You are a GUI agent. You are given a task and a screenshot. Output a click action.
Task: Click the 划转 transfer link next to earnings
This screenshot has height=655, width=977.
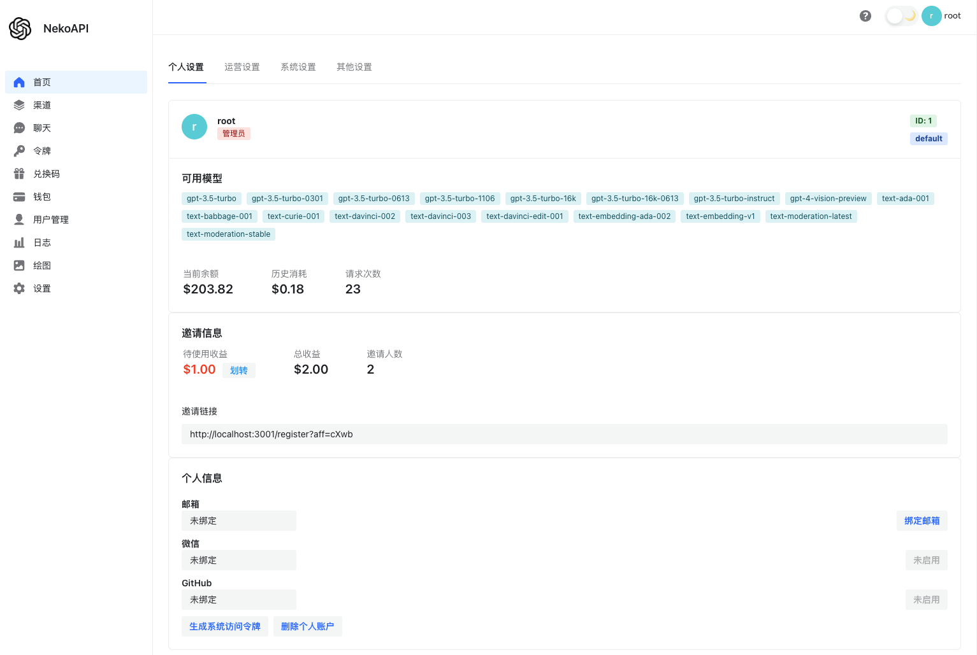(x=239, y=370)
